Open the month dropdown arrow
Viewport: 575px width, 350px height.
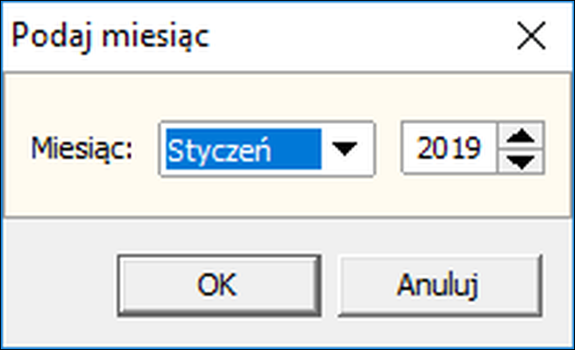pos(344,150)
